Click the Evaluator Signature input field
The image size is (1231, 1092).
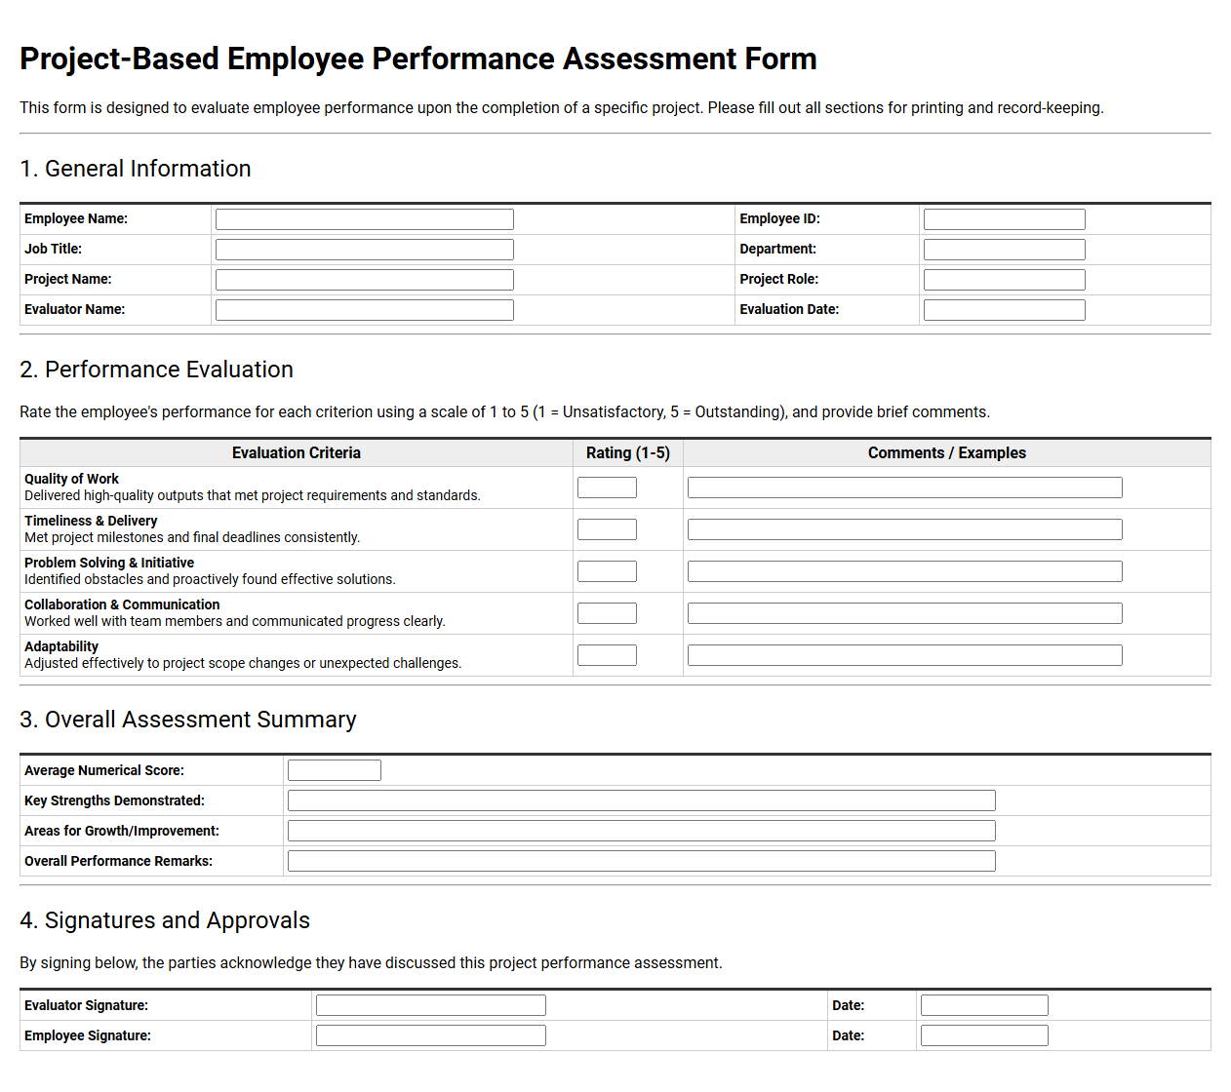(x=430, y=1005)
